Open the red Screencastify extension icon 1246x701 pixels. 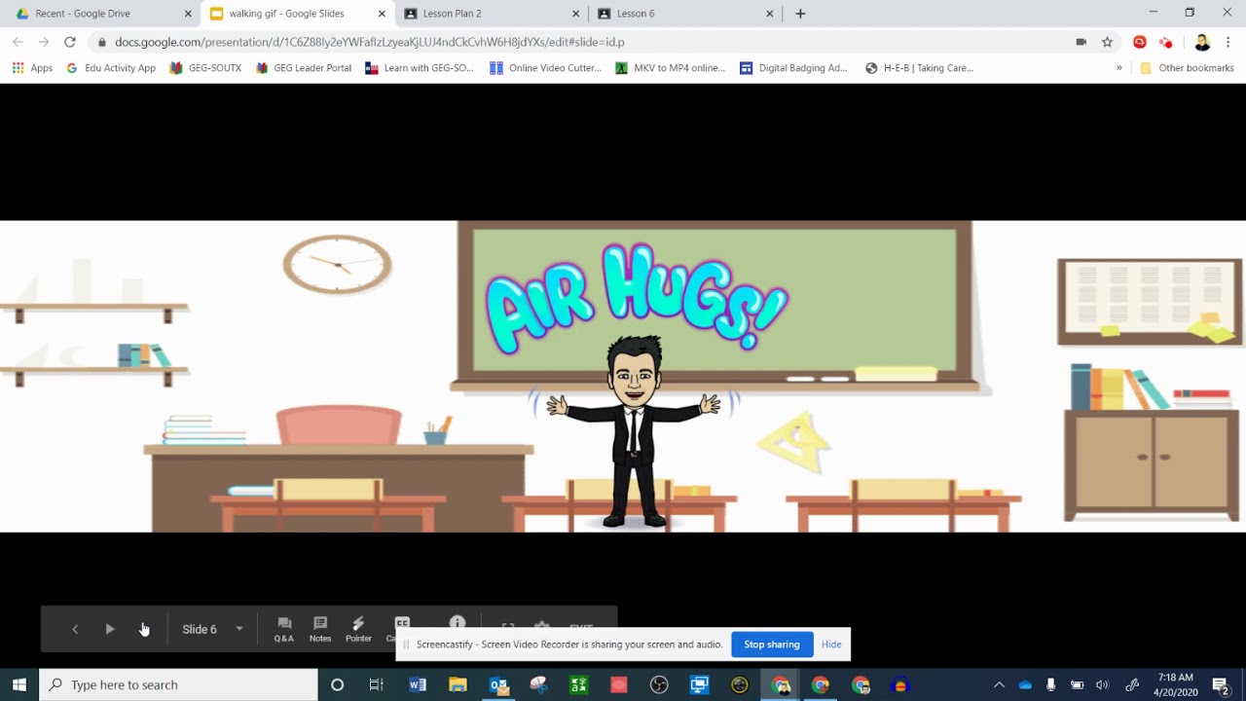tap(1140, 42)
